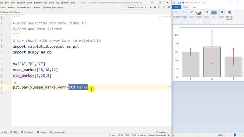Image resolution: width=244 pixels, height=137 pixels.
Task: Click the Undo arrow in Paint
Action: coord(183,3)
